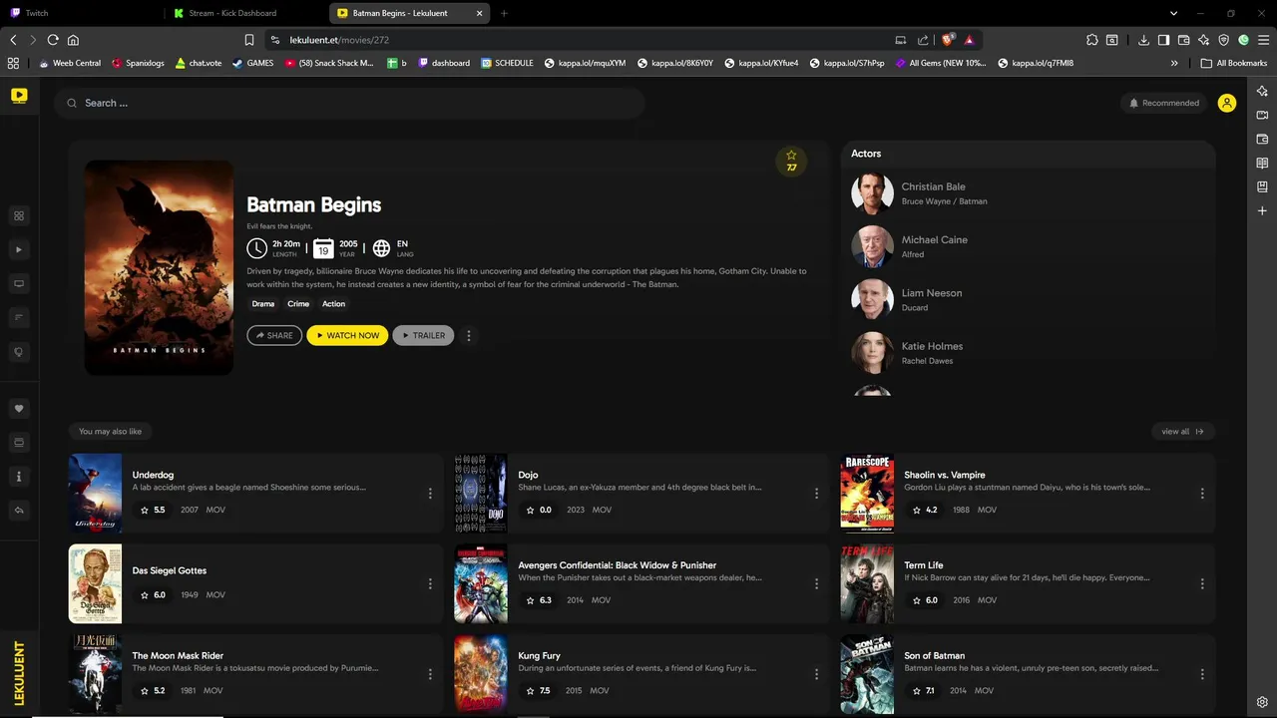The width and height of the screenshot is (1277, 718).
Task: Open The Moon Mask Rider title
Action: pos(178,656)
